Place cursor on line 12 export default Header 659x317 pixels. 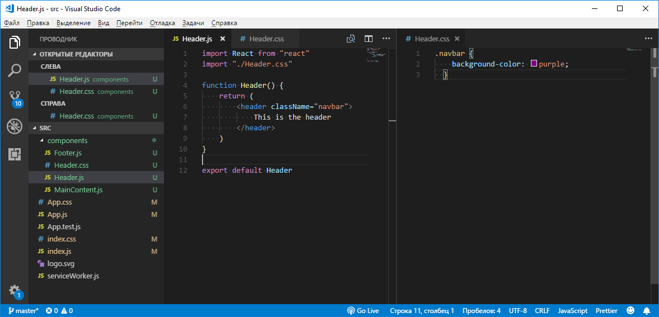[x=247, y=171]
